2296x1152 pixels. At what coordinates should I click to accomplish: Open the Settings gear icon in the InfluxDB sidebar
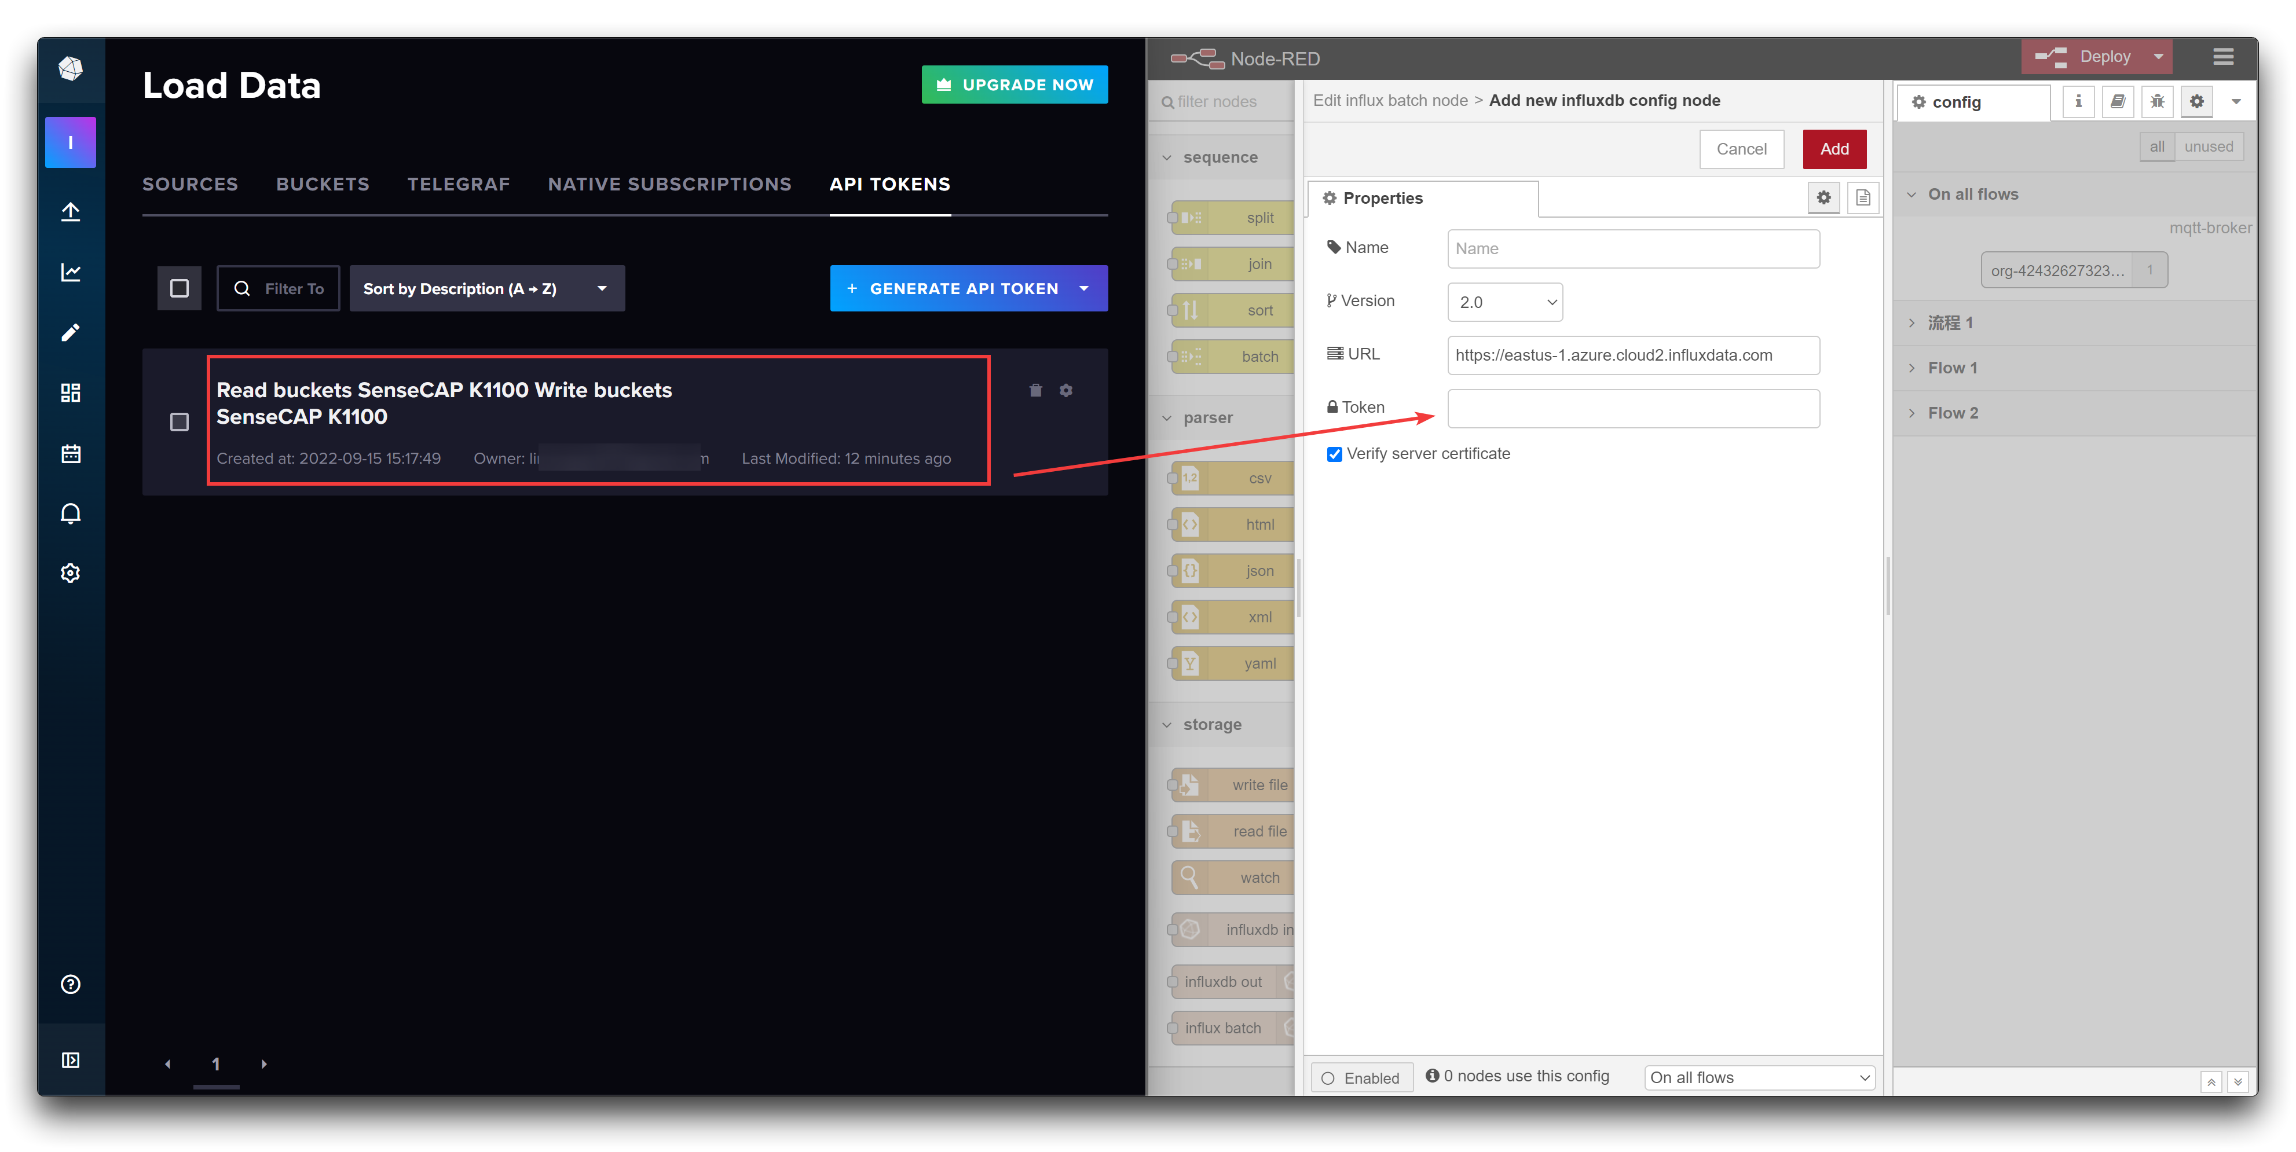click(x=71, y=573)
